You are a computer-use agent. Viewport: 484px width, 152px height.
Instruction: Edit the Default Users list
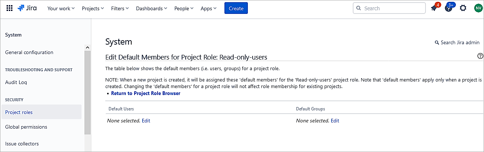point(146,121)
